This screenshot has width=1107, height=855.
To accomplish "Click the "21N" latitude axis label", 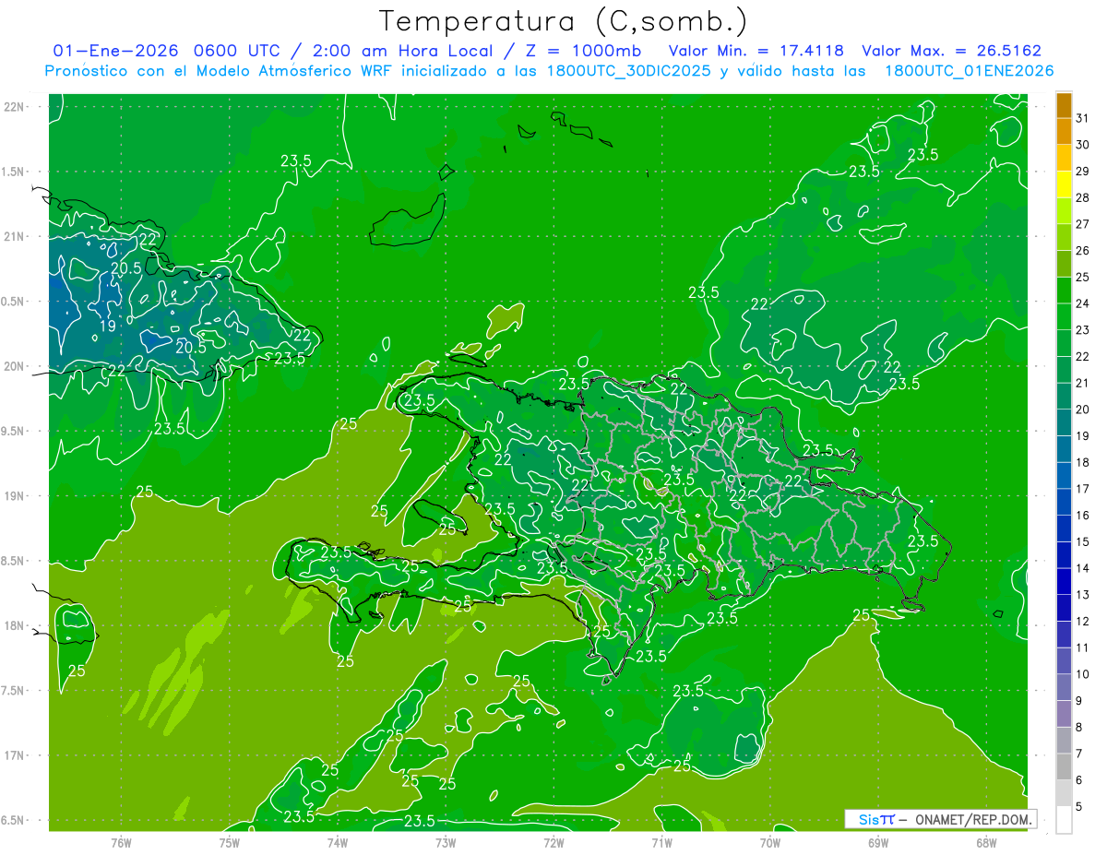I will pos(14,236).
